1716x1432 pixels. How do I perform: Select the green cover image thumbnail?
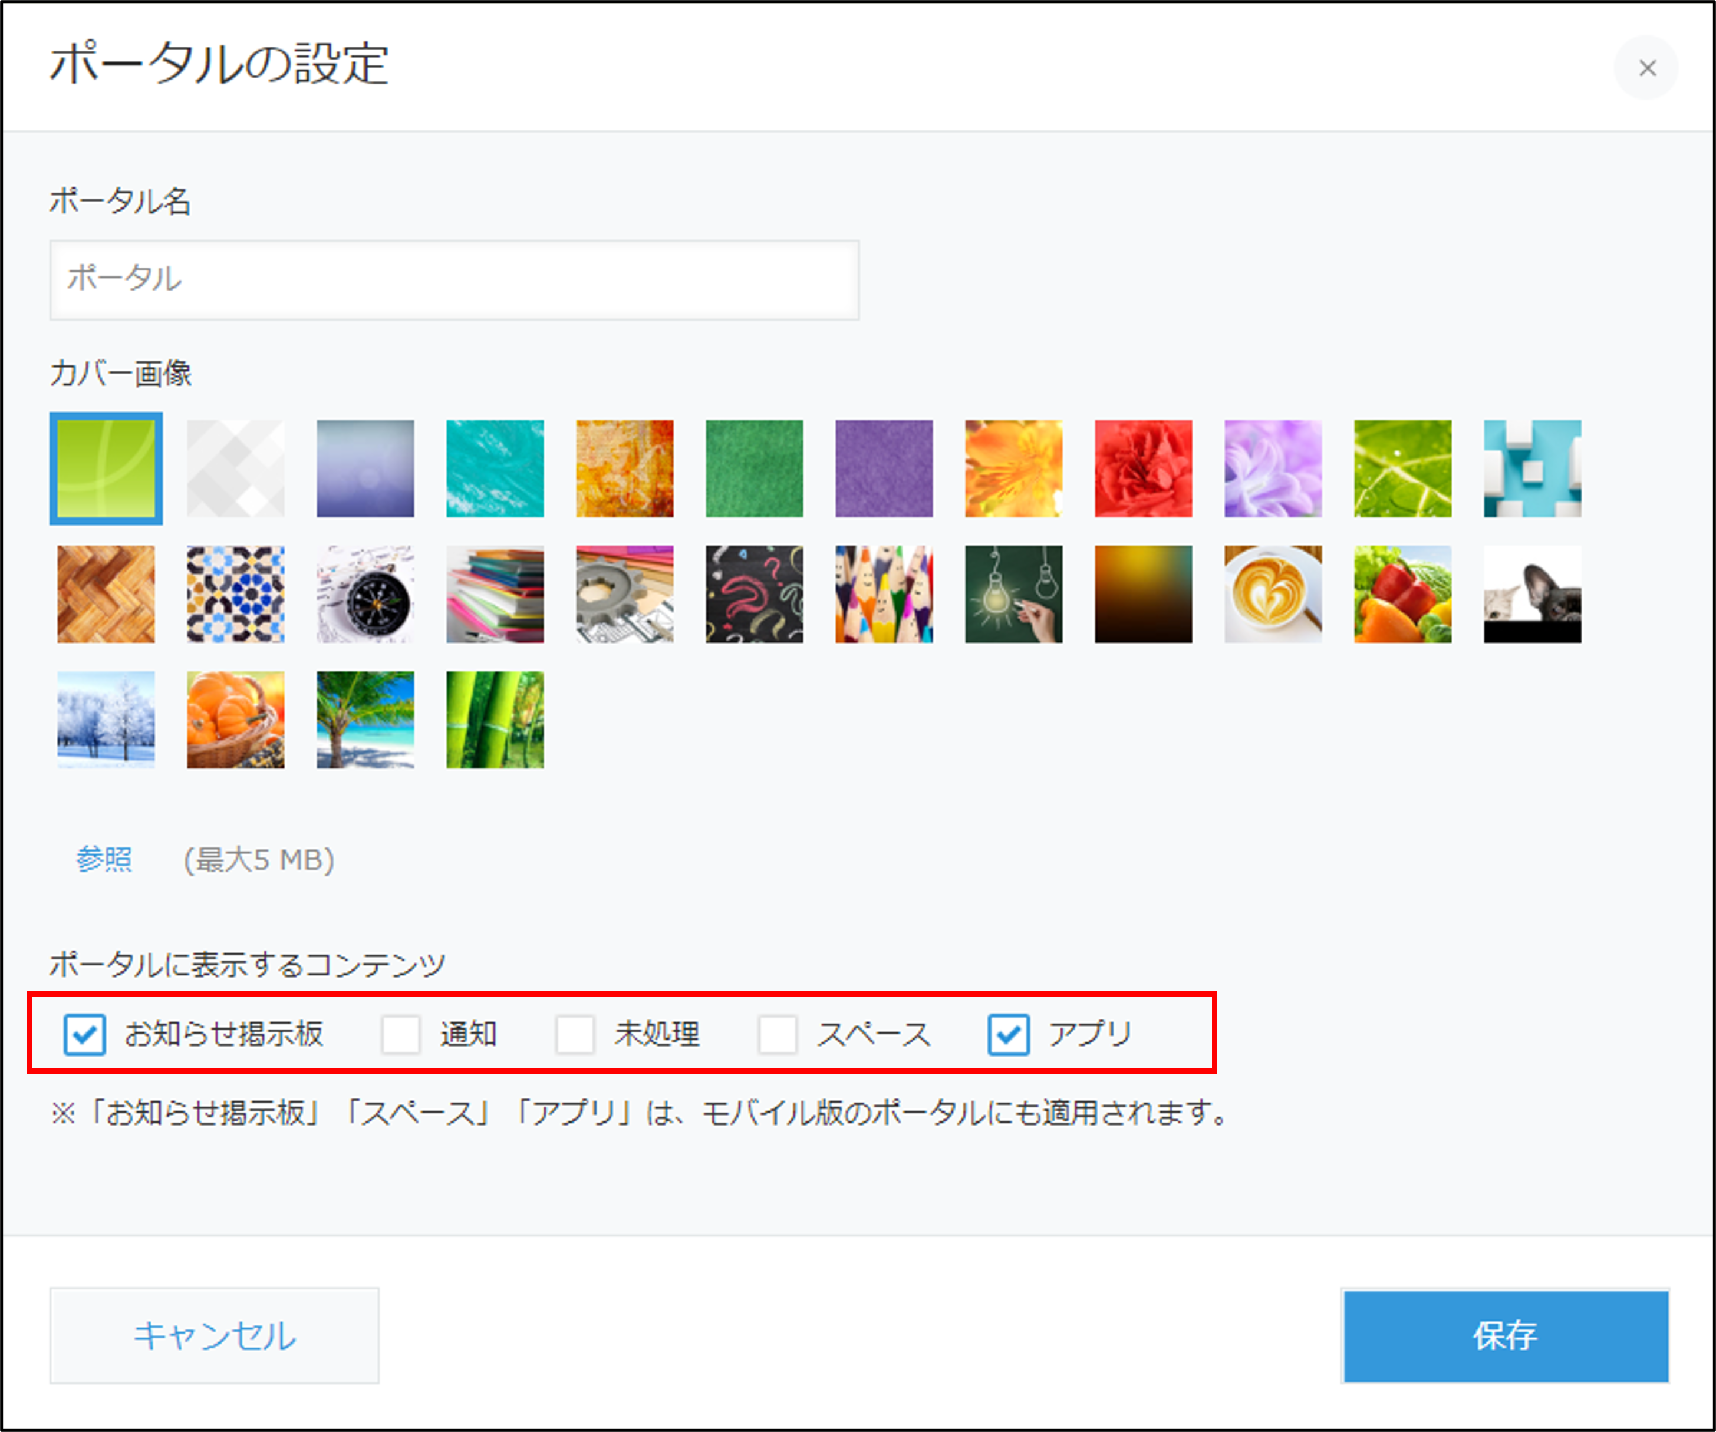753,468
